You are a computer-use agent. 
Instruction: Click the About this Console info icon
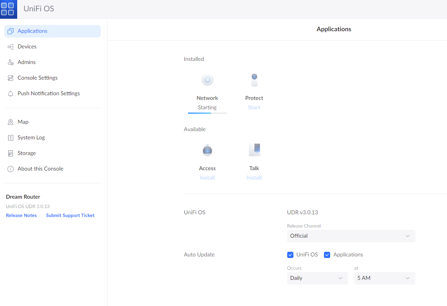tap(11, 169)
